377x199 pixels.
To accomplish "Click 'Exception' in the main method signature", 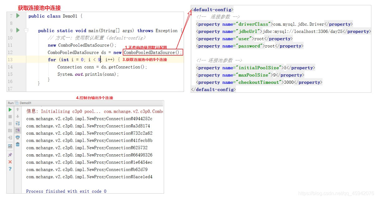I will pos(167,31).
